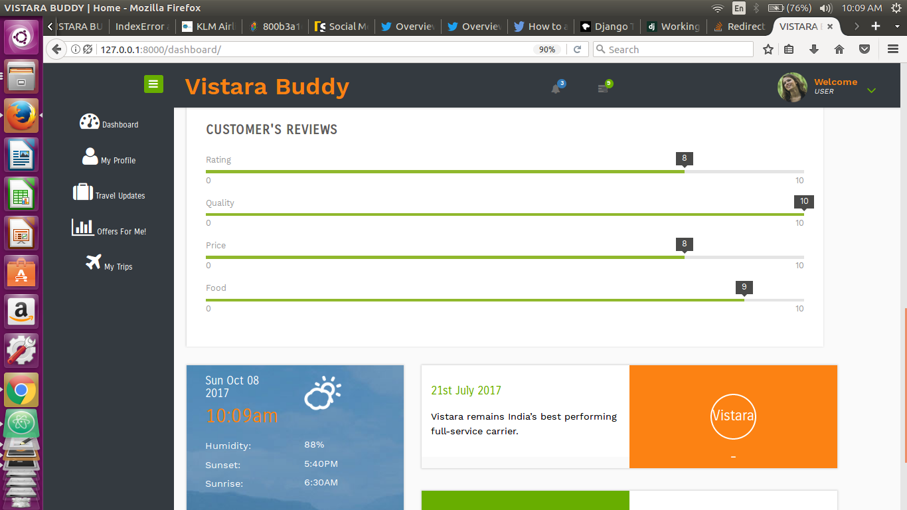Bookmark this page with the star icon
This screenshot has height=510, width=907.
point(768,49)
